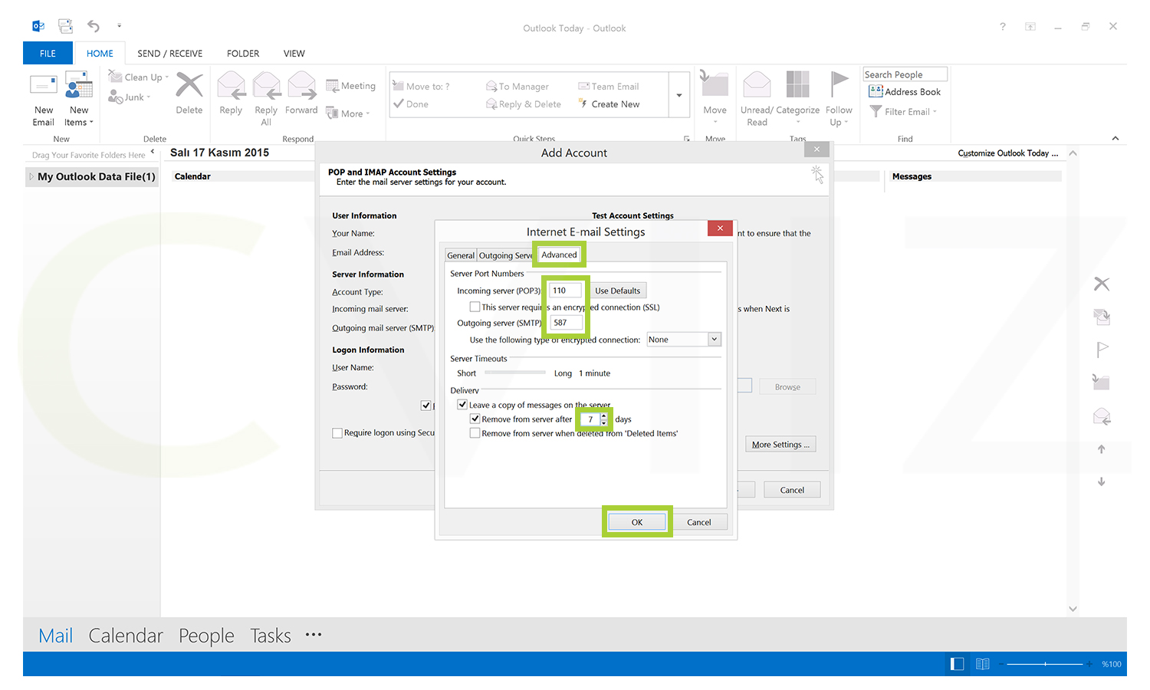Click the Undo arrow in title bar

pyautogui.click(x=94, y=26)
